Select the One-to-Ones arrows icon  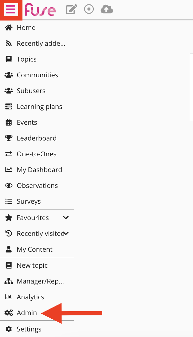pos(9,154)
